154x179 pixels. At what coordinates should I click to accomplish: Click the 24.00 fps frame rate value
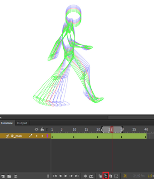point(139,176)
